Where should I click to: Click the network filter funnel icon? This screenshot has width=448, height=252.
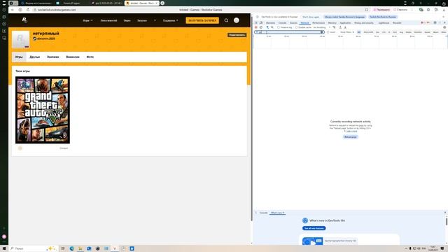(x=267, y=27)
